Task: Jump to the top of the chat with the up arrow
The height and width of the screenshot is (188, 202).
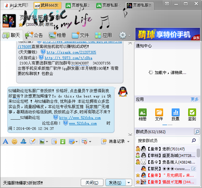Action: click(x=130, y=43)
